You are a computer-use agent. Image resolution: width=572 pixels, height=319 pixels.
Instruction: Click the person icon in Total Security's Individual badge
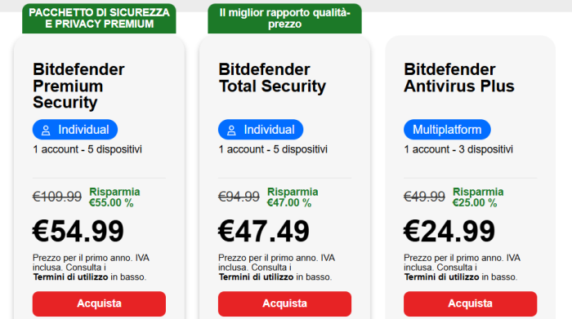[x=231, y=131]
